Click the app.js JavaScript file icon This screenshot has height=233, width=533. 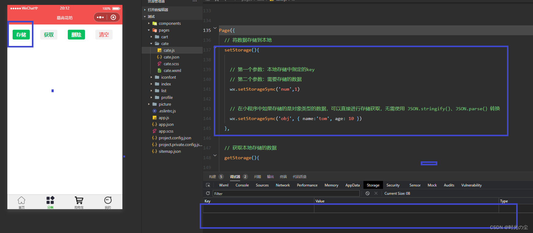pyautogui.click(x=155, y=118)
